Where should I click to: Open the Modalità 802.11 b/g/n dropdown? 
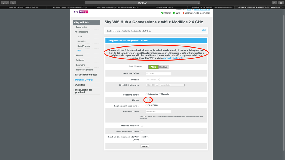coord(153,79)
